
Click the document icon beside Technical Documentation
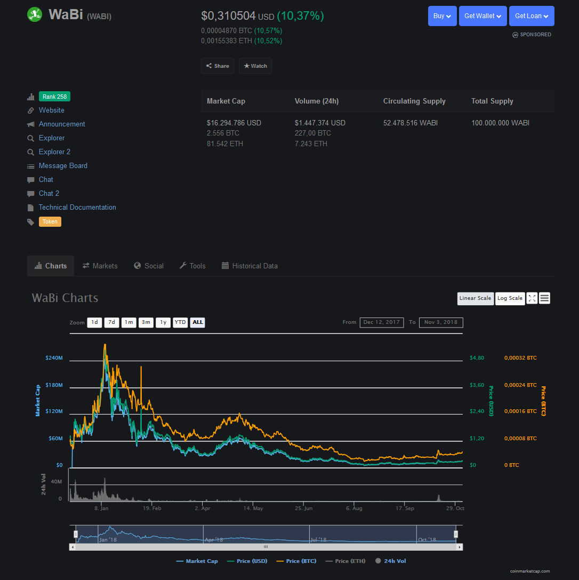tap(31, 208)
